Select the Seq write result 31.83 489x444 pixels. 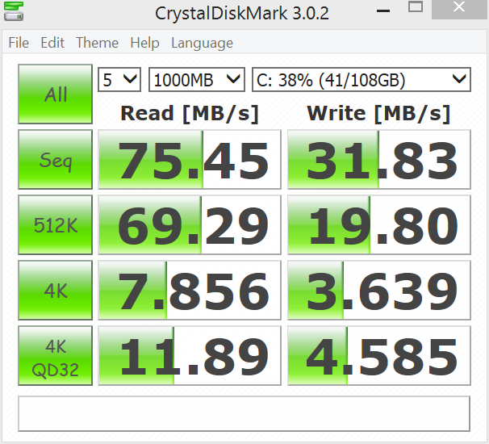click(x=379, y=160)
